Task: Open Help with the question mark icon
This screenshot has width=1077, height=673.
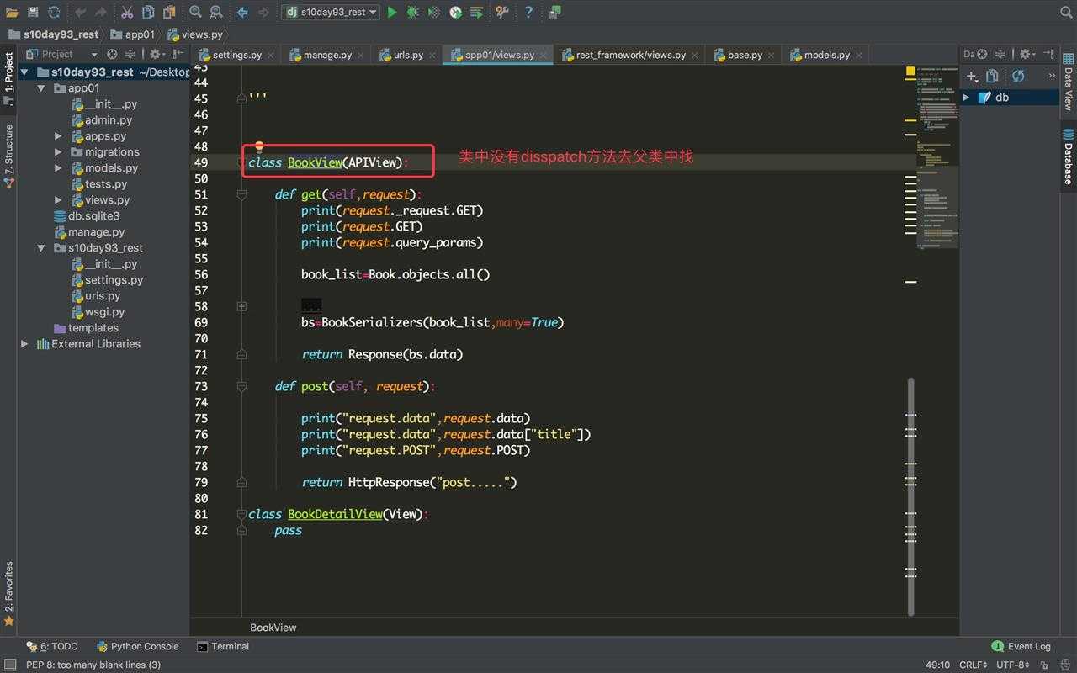Action: tap(528, 12)
